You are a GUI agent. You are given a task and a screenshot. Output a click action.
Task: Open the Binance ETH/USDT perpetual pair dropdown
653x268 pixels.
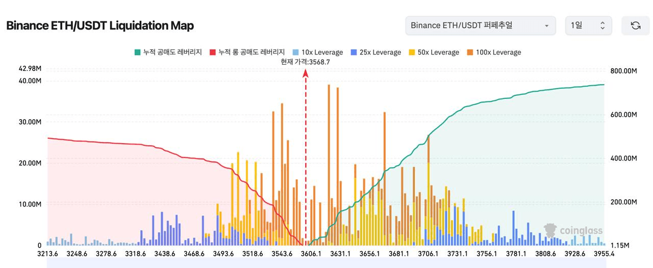[481, 25]
